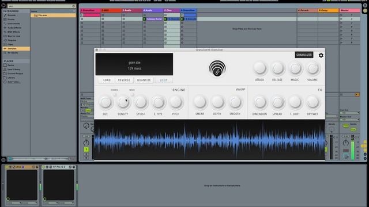
Task: Select Sounds category in browser
Action: pyautogui.click(x=12, y=16)
